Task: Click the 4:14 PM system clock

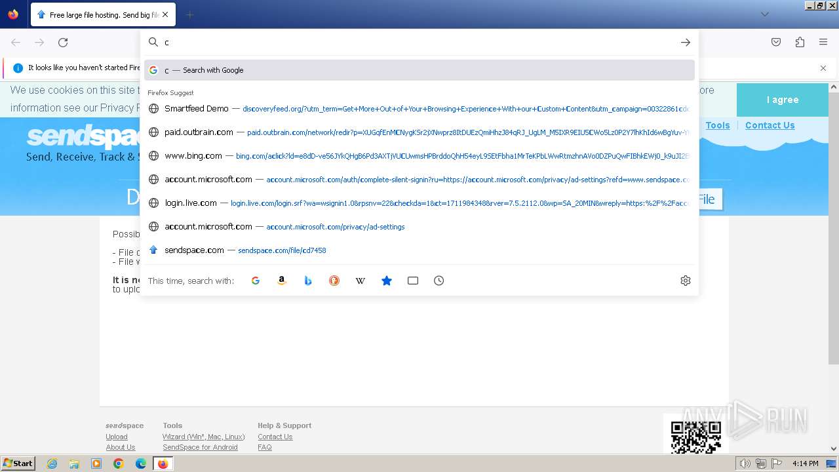Action: click(806, 463)
